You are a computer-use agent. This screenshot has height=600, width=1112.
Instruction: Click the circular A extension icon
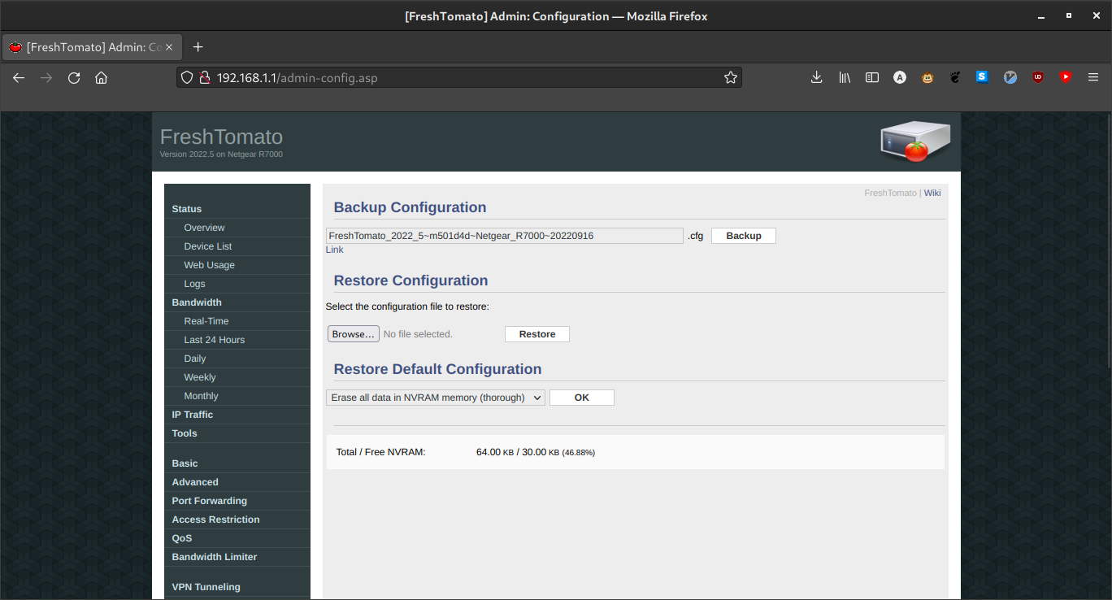tap(900, 77)
